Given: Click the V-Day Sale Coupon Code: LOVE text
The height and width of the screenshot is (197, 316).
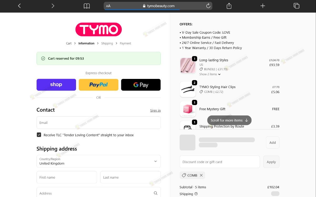Looking at the screenshot, I should coord(206,32).
